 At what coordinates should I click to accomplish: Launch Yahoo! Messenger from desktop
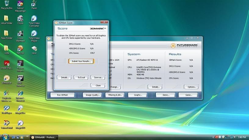pyautogui.click(x=20, y=4)
